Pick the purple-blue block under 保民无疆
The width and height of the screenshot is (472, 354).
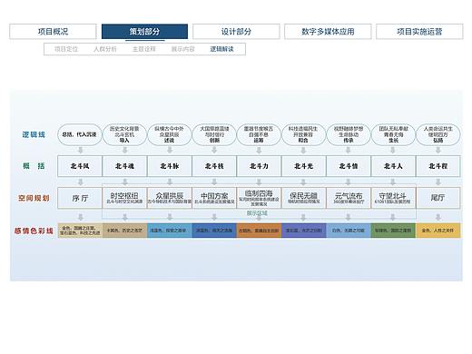pos(304,231)
